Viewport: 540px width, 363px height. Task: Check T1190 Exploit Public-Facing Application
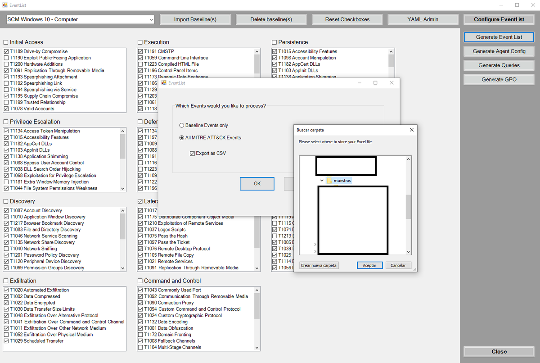6,58
